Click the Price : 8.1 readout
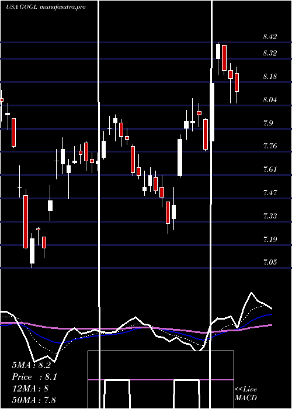 pyautogui.click(x=34, y=377)
